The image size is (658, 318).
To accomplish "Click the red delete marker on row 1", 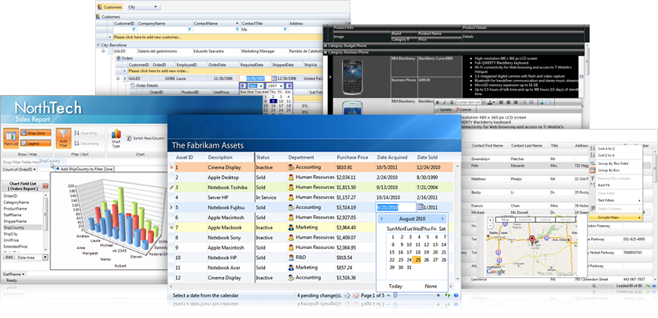I will [x=171, y=167].
